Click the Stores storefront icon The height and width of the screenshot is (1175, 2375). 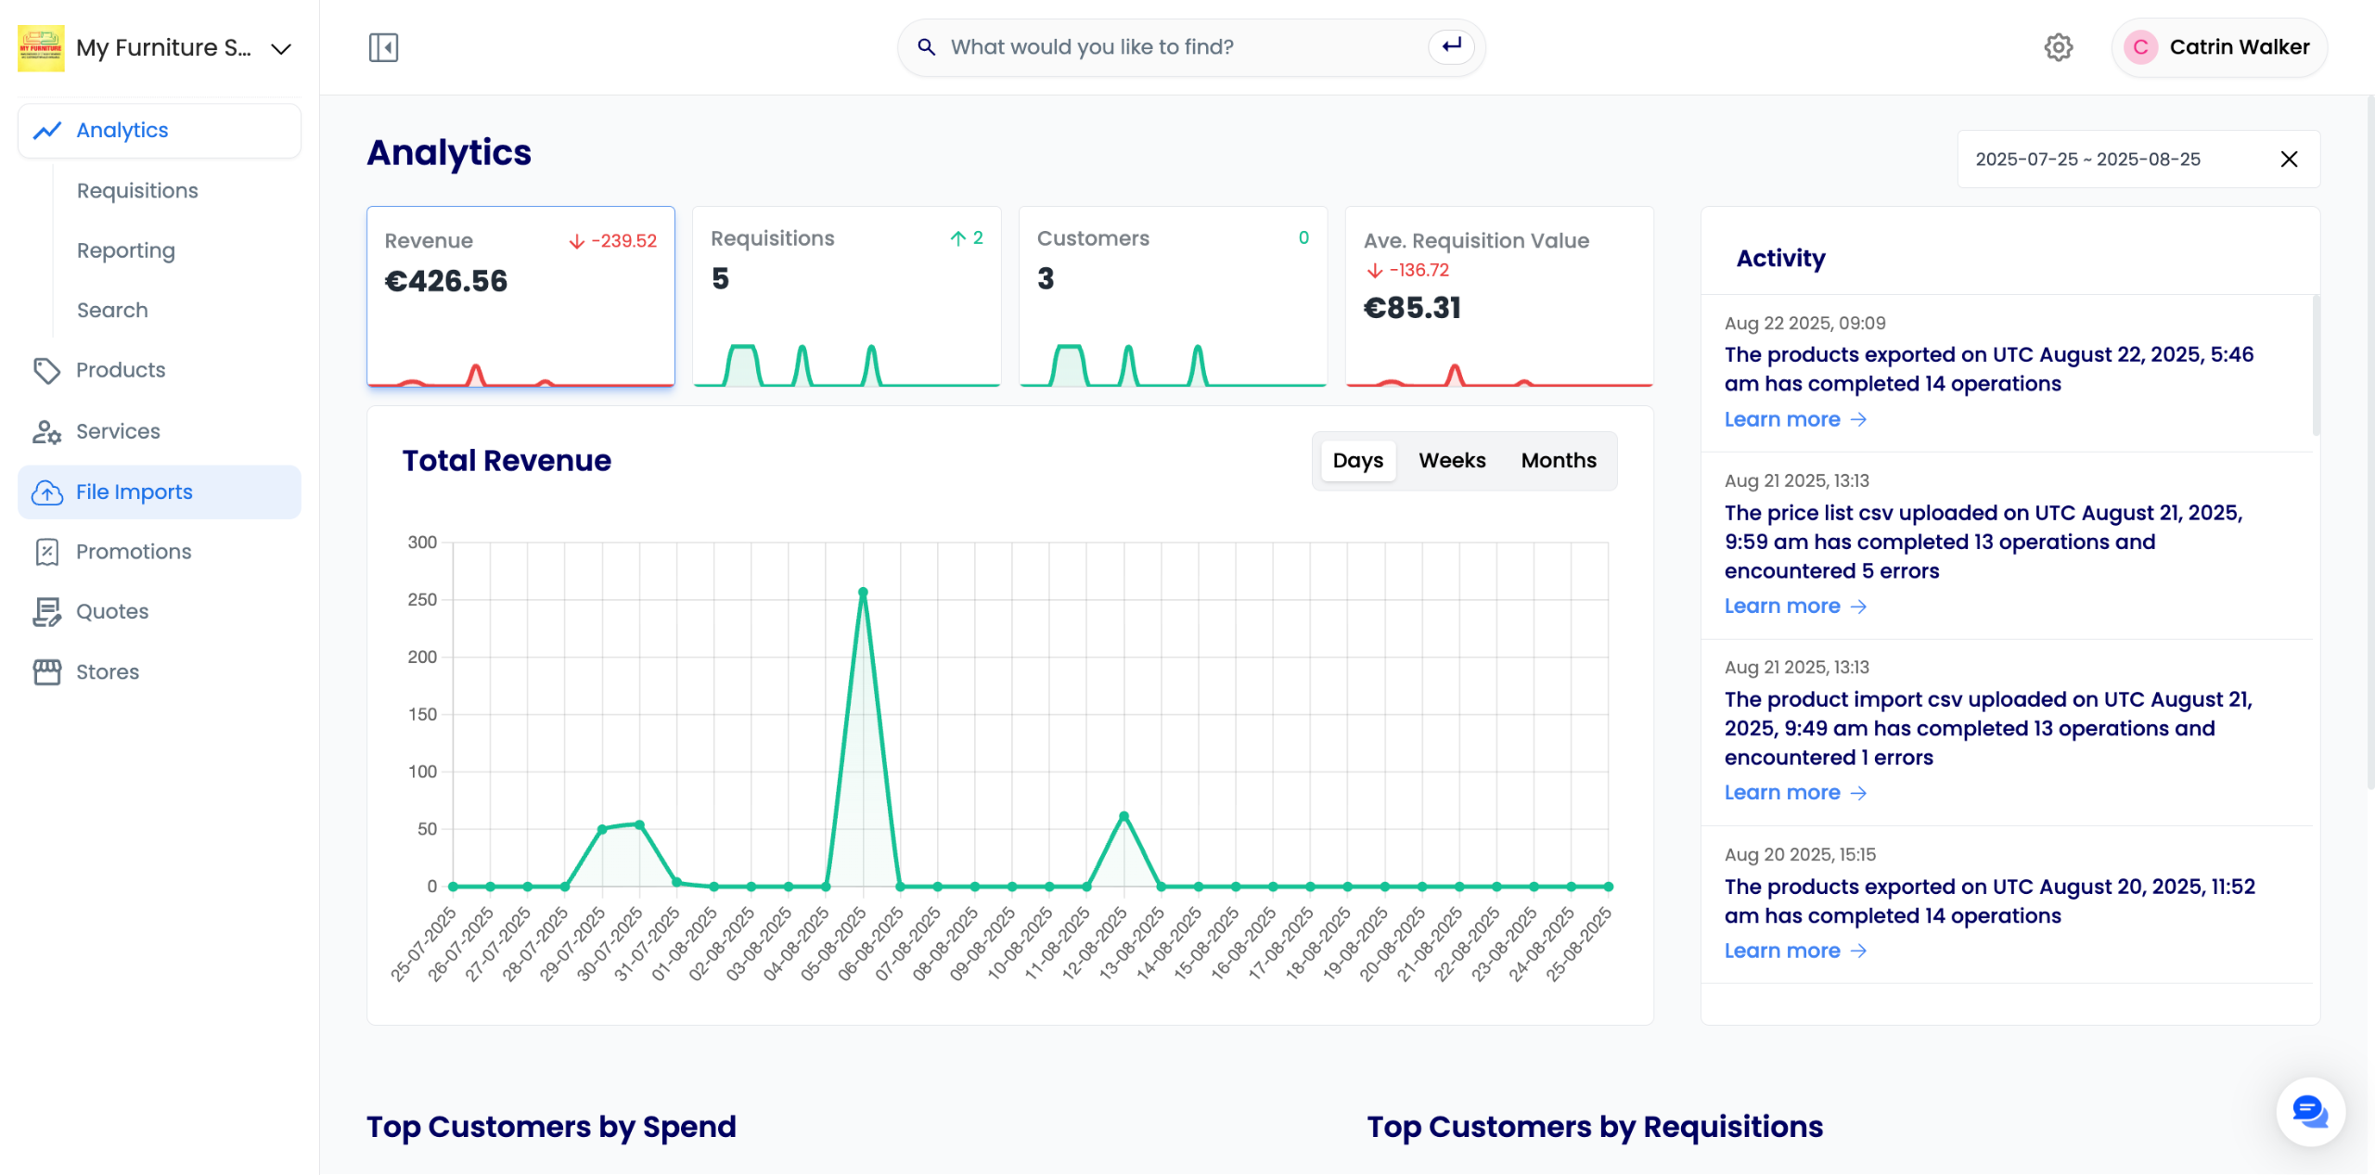pyautogui.click(x=46, y=671)
